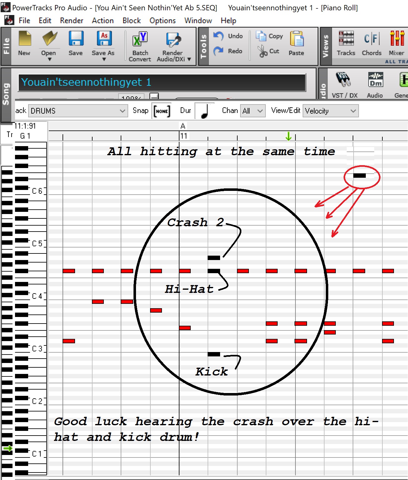Image resolution: width=408 pixels, height=480 pixels.
Task: Open the Block menu
Action: pyautogui.click(x=131, y=21)
